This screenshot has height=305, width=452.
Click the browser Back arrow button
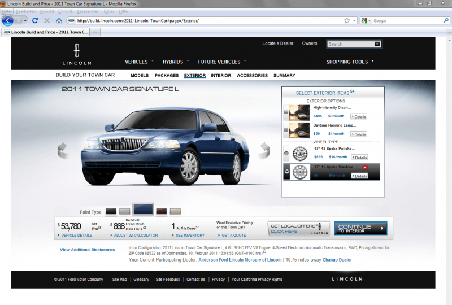click(7, 21)
